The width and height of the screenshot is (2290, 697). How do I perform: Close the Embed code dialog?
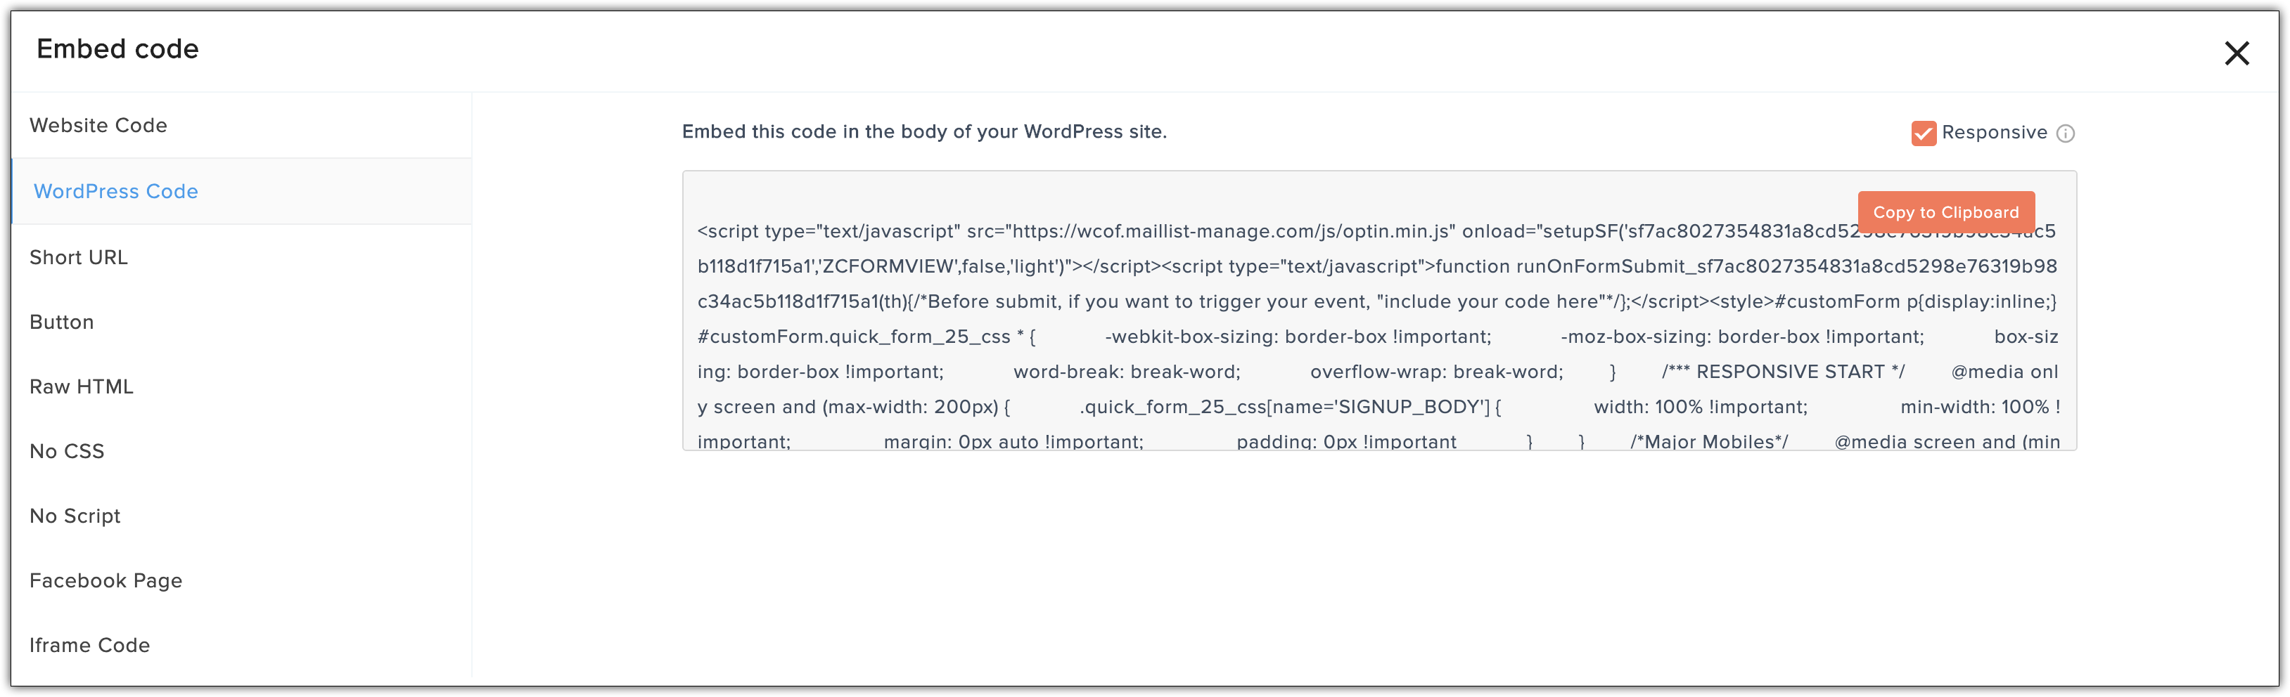(x=2236, y=53)
